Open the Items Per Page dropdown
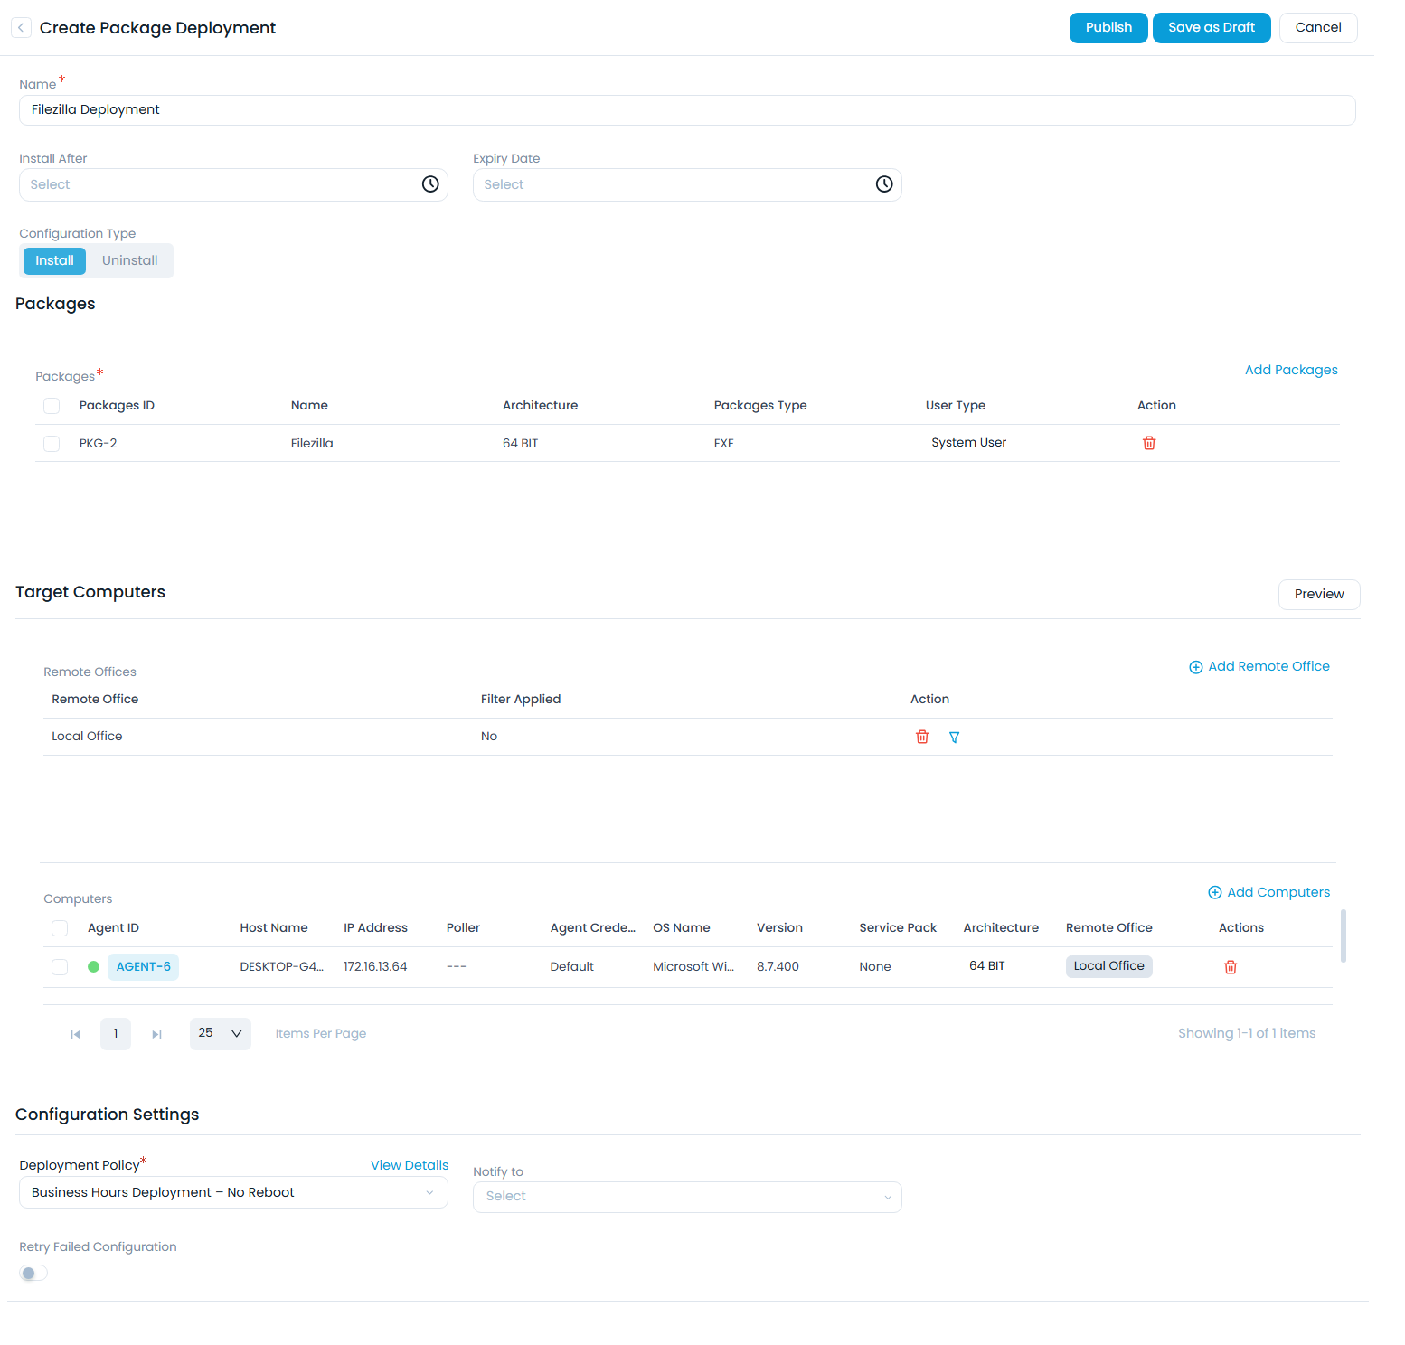Screen dimensions: 1405x1345 tap(220, 1033)
